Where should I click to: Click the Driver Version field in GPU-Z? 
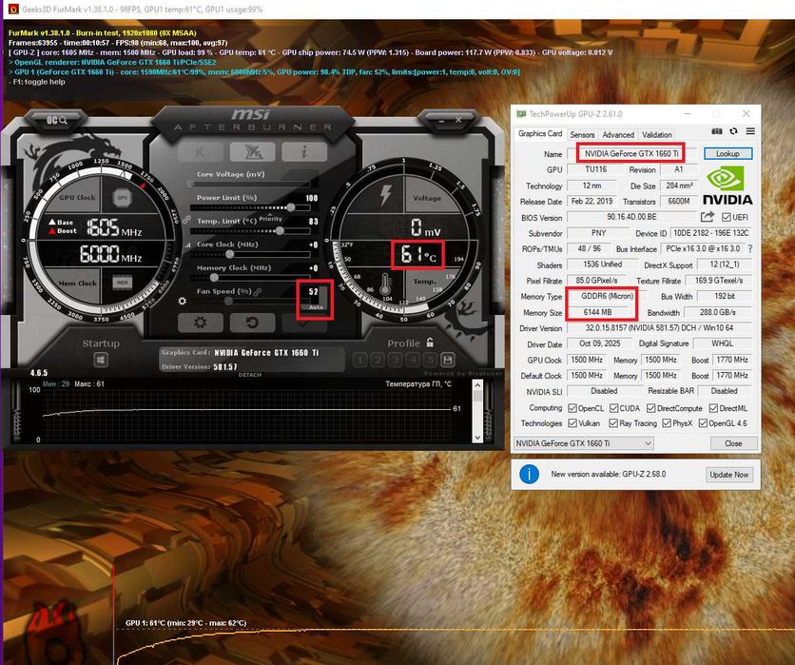659,328
